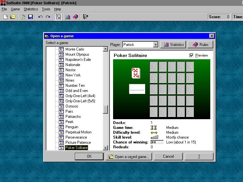
Task: Cancel the Open a game dialog
Action: pos(168,156)
